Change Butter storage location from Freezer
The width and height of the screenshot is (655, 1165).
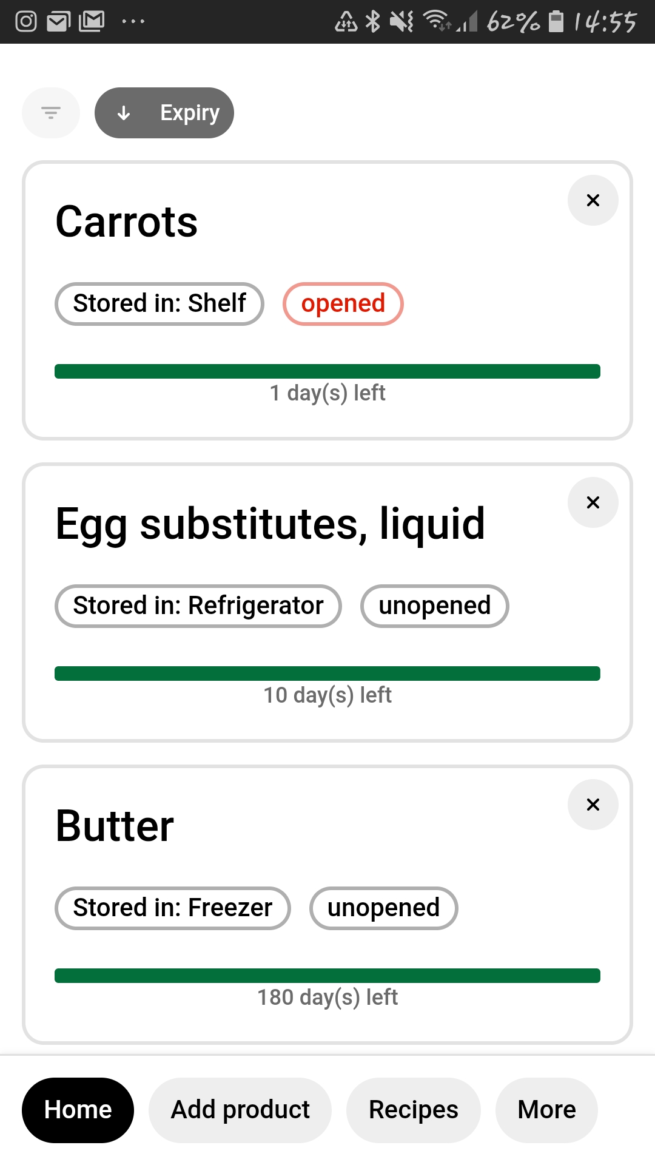point(173,908)
